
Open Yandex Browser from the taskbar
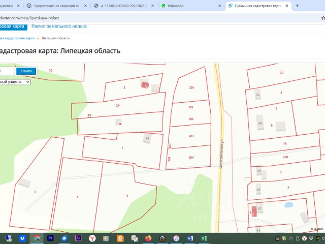pos(92,238)
